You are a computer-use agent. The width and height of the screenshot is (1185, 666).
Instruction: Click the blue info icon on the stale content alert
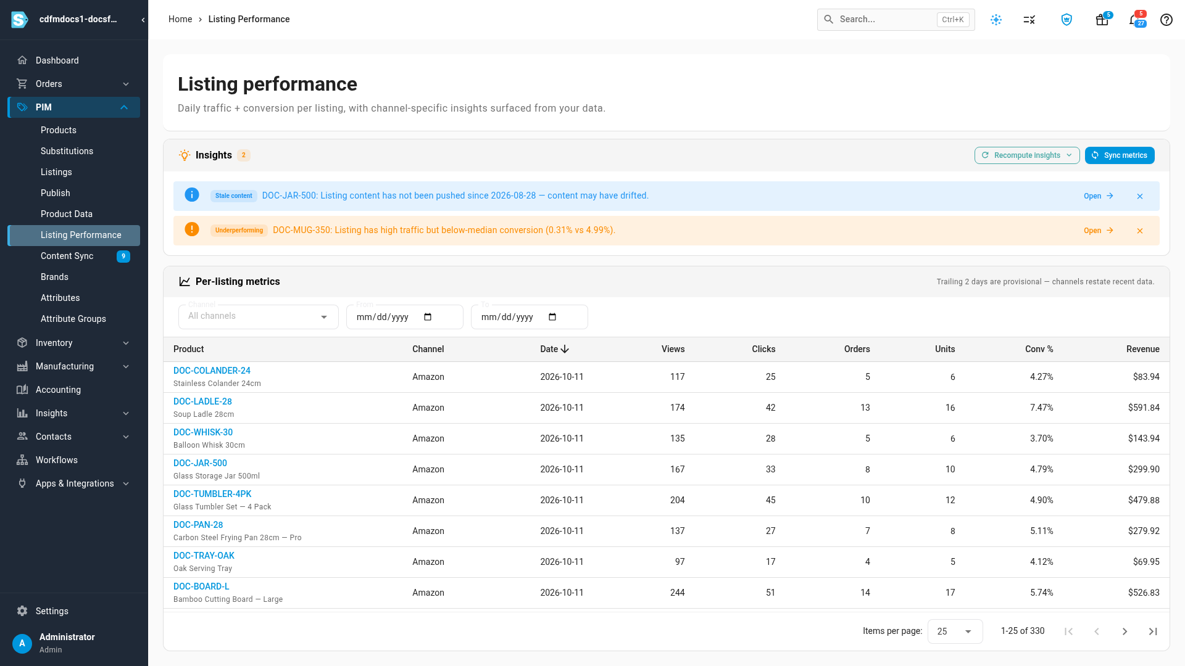[192, 195]
